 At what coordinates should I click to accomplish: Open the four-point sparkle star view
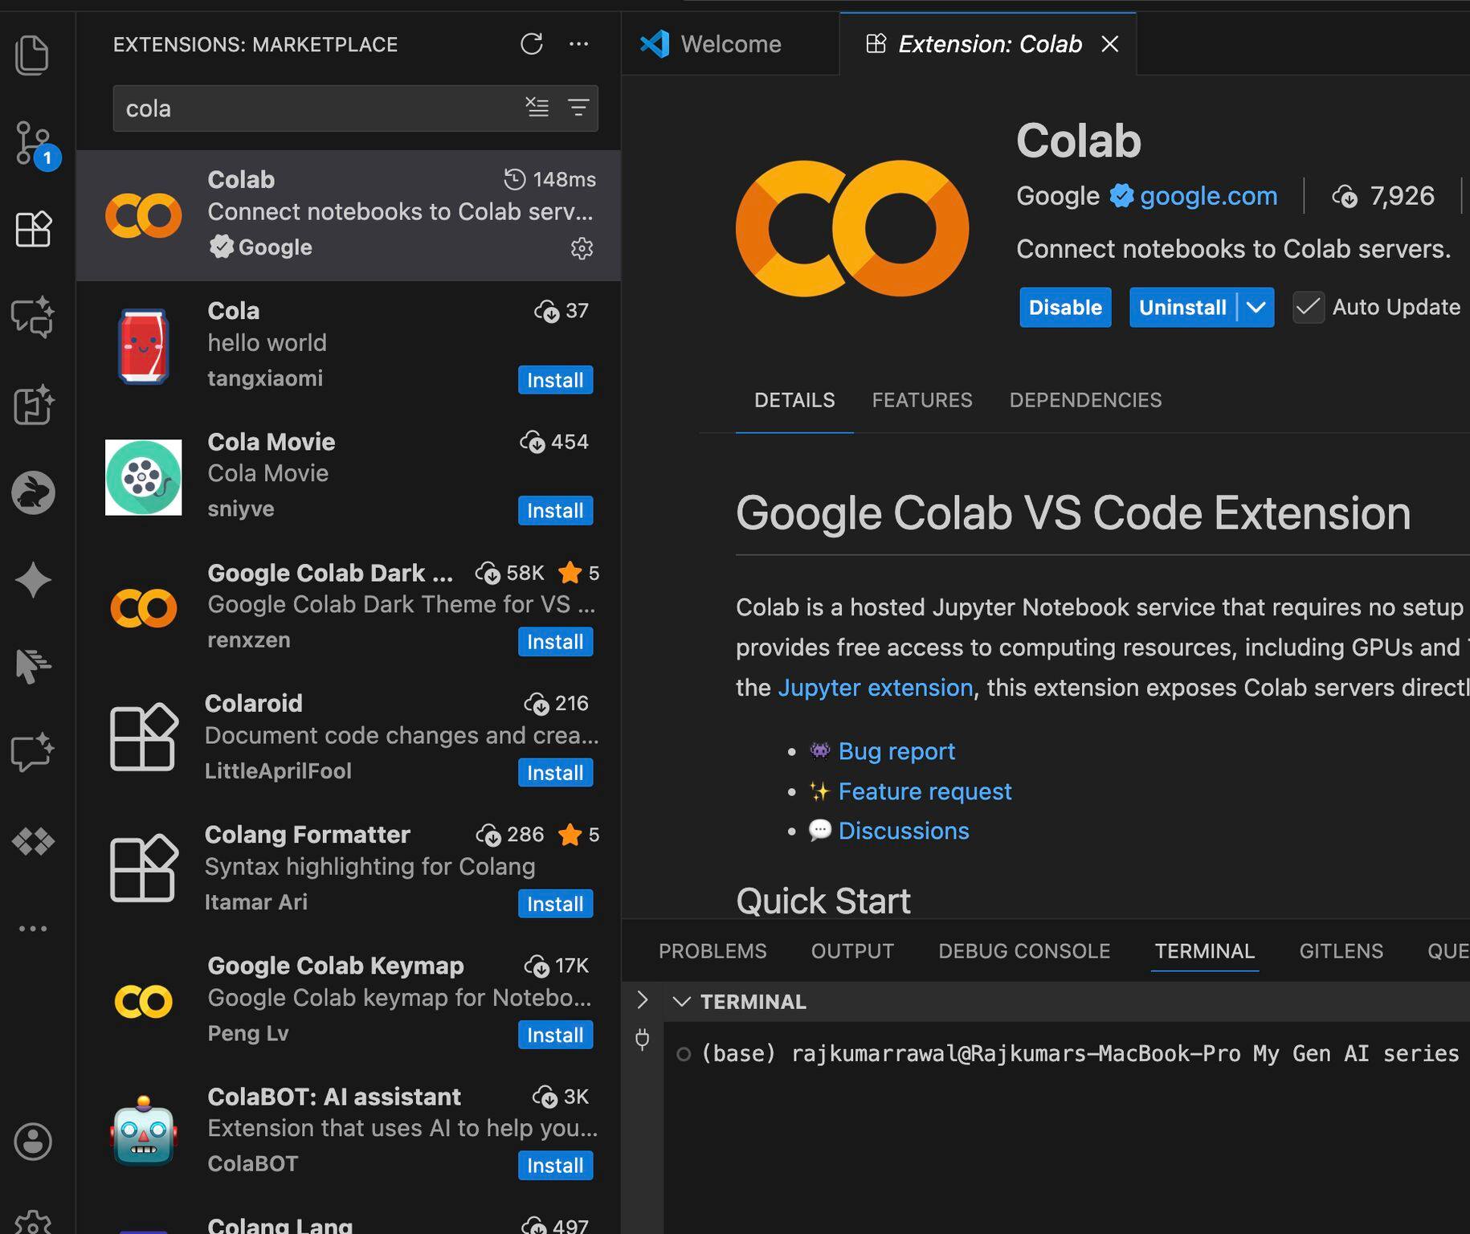(33, 580)
